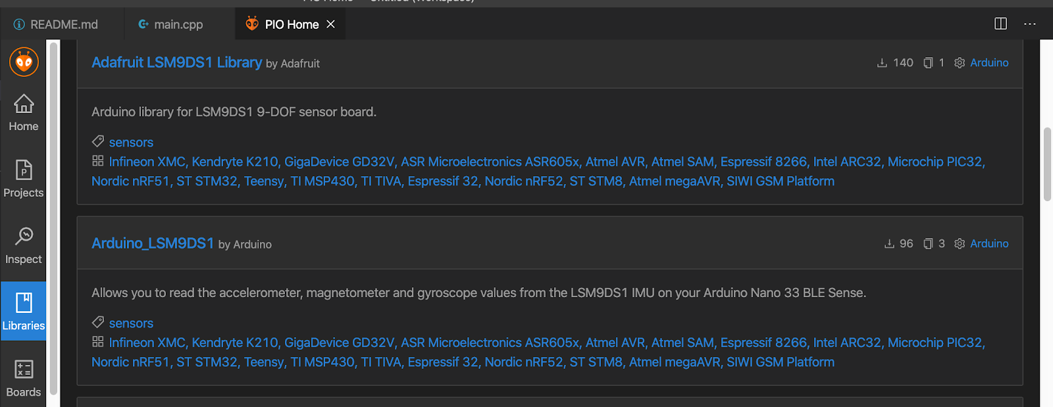1053x407 pixels.
Task: Open the Arduino_LSM9DS1 library link
Action: pyautogui.click(x=153, y=243)
